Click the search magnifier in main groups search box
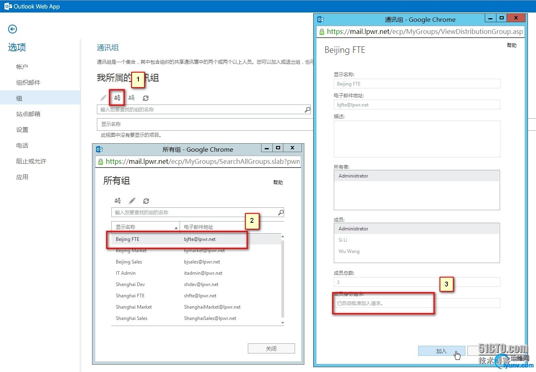 pos(307,109)
